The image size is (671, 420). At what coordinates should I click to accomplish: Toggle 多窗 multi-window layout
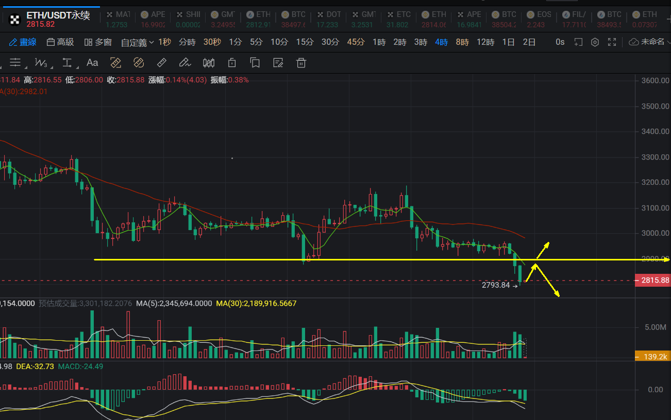point(98,42)
